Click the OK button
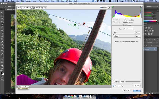This screenshot has height=99, width=159. point(137,91)
